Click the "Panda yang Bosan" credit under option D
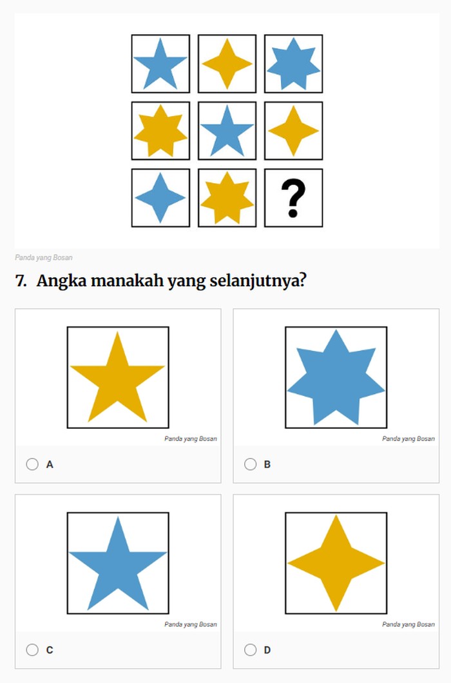 click(408, 624)
